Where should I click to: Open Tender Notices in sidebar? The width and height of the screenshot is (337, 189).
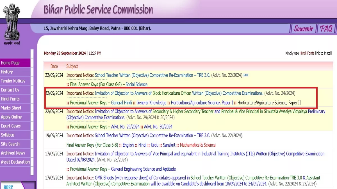[15, 81]
